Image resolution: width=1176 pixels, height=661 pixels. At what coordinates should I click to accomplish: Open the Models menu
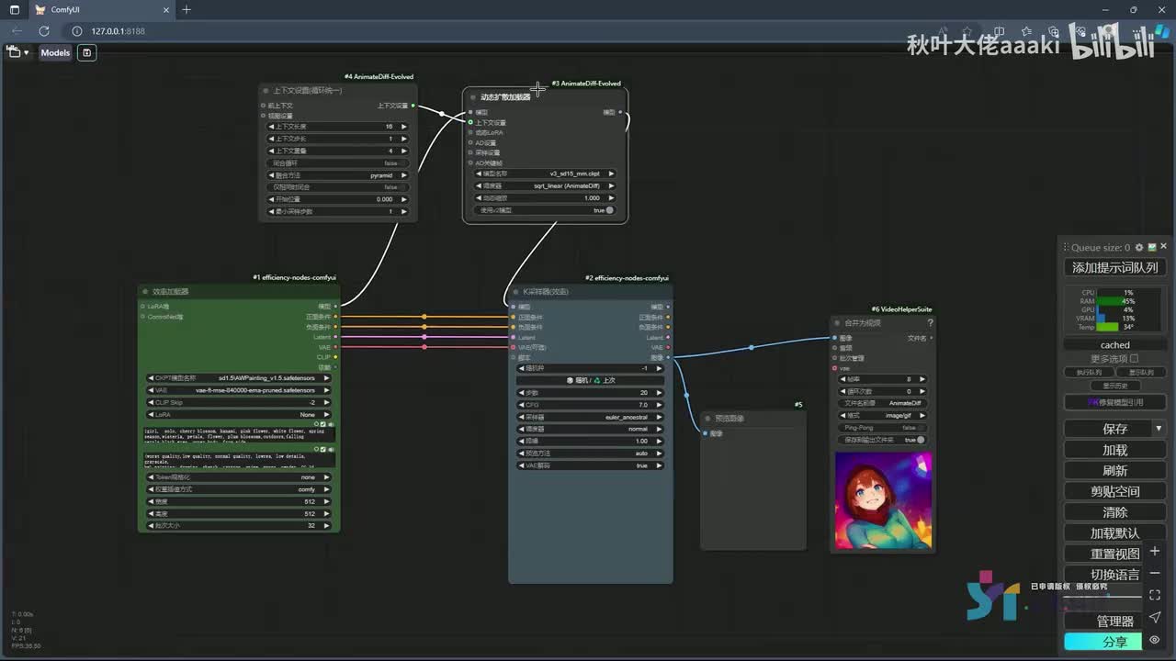[55, 52]
